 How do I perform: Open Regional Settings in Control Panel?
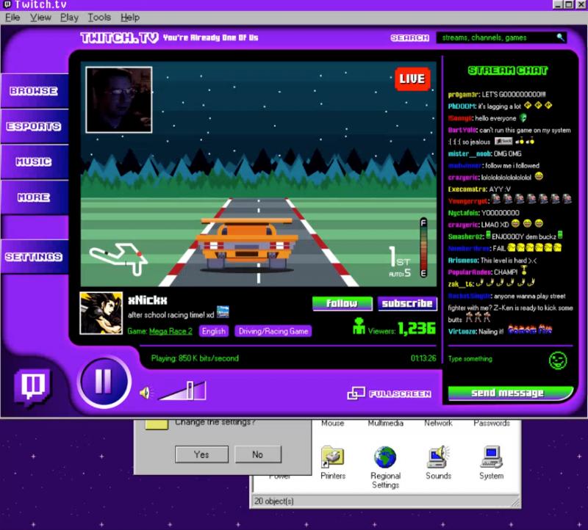pos(385,468)
